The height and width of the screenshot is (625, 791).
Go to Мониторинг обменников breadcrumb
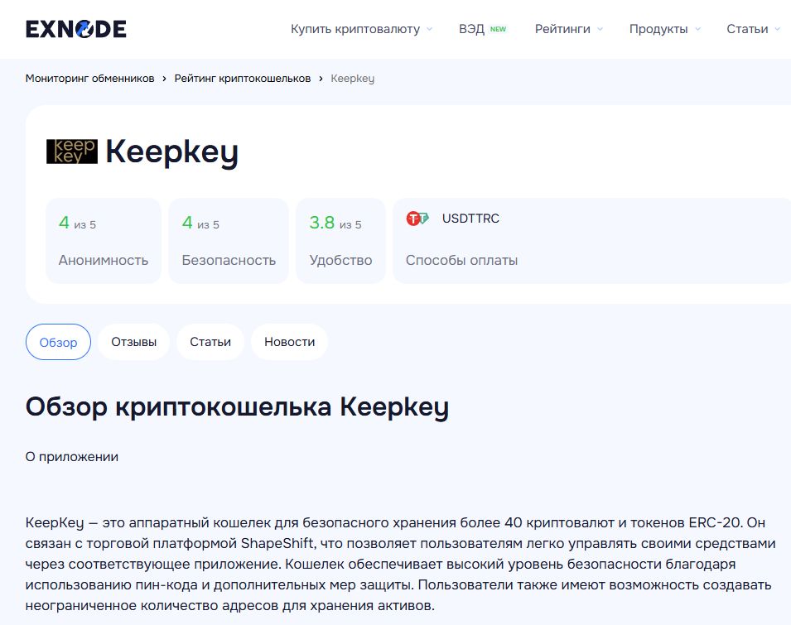point(89,78)
